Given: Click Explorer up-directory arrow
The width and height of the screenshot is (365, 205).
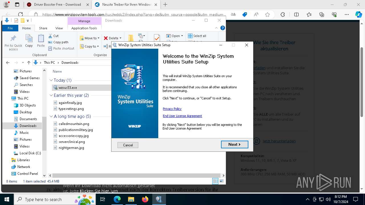Looking at the screenshot, I should tap(29, 63).
